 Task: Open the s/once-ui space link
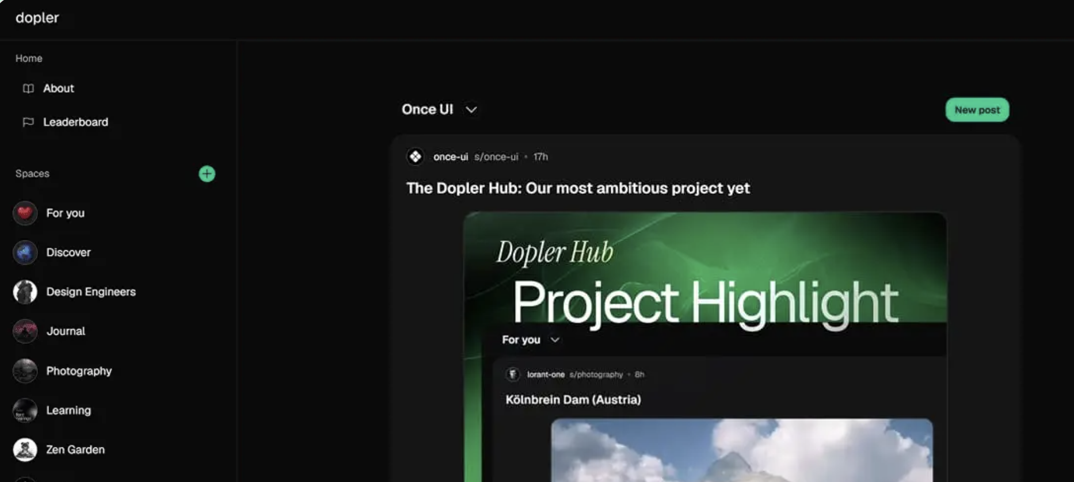point(496,157)
